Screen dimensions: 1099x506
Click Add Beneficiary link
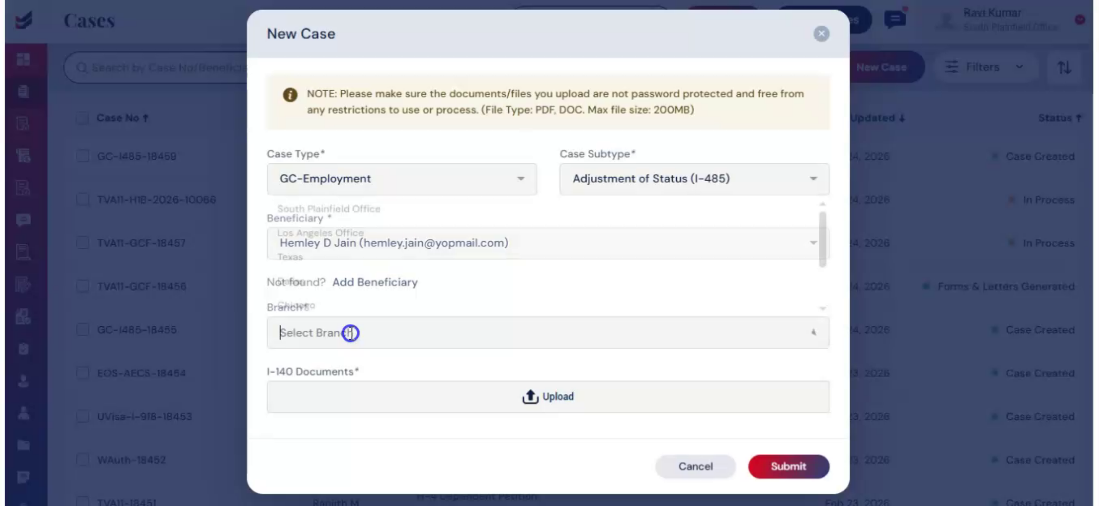[x=375, y=282]
